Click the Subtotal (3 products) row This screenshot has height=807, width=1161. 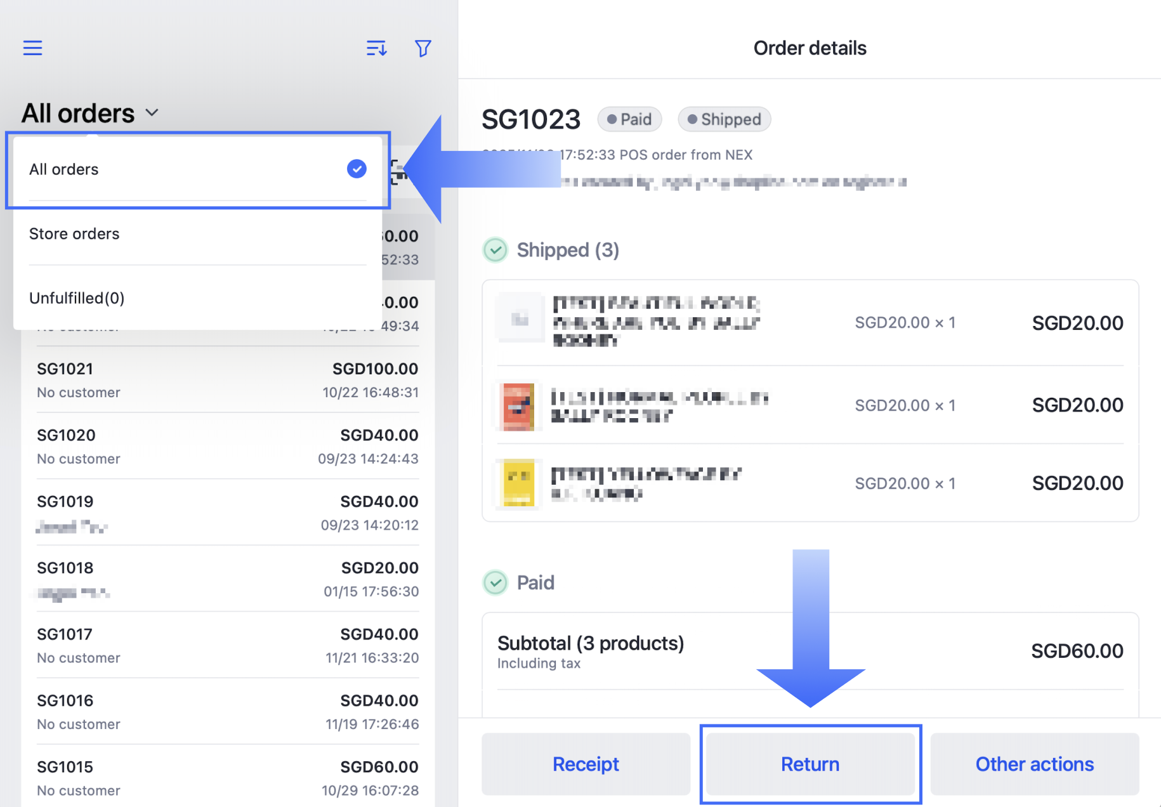(810, 651)
